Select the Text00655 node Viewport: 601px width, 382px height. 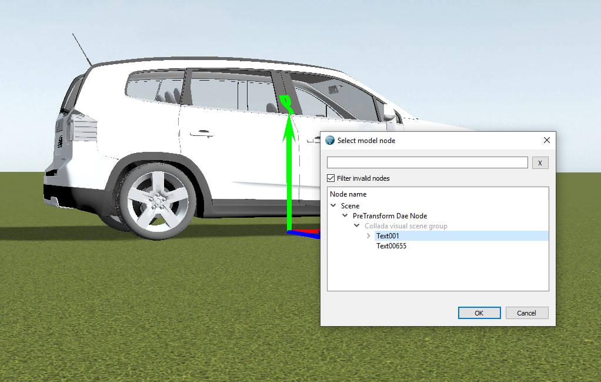(391, 246)
